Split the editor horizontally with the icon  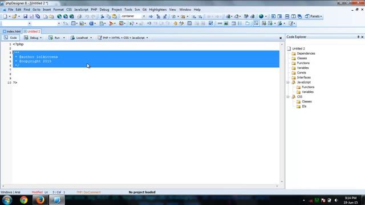coord(287,17)
